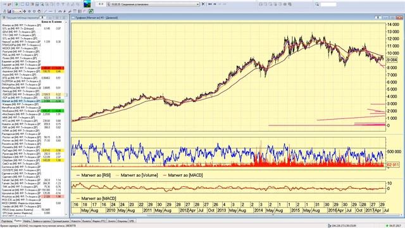Viewport: 405px width, 228px height.
Task: Select the МосБиржа row in table
Action: point(33,111)
